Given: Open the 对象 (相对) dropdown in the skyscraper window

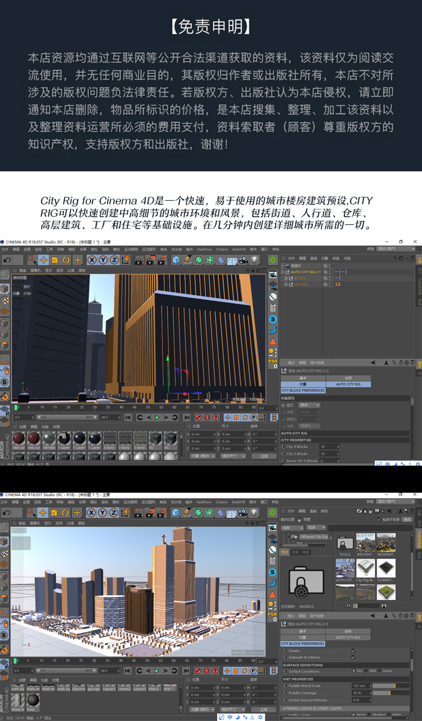Looking at the screenshot, I should (203, 456).
